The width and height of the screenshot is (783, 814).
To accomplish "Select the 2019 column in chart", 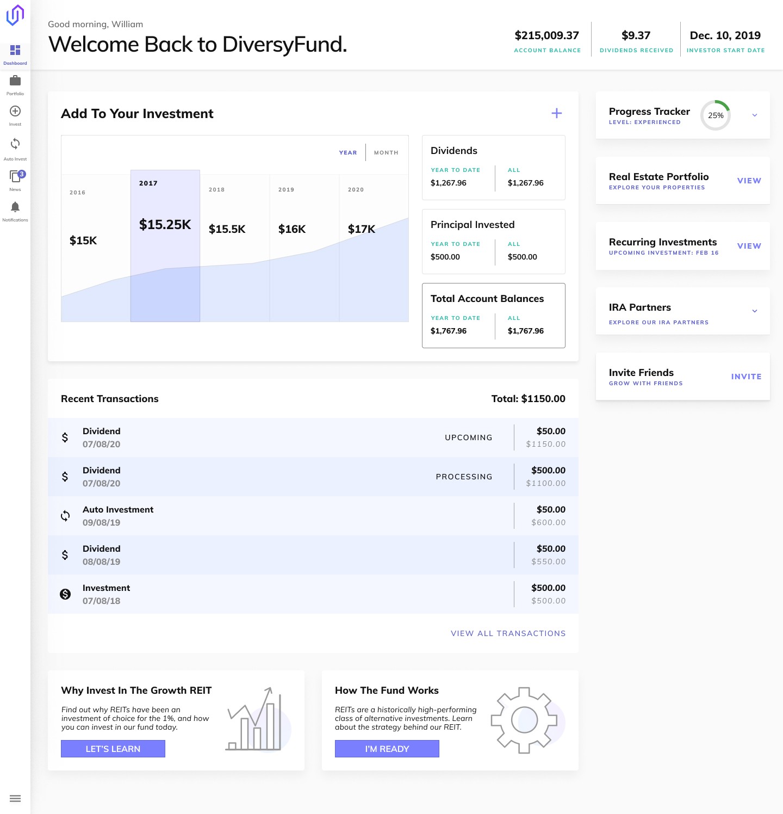I will (x=304, y=248).
